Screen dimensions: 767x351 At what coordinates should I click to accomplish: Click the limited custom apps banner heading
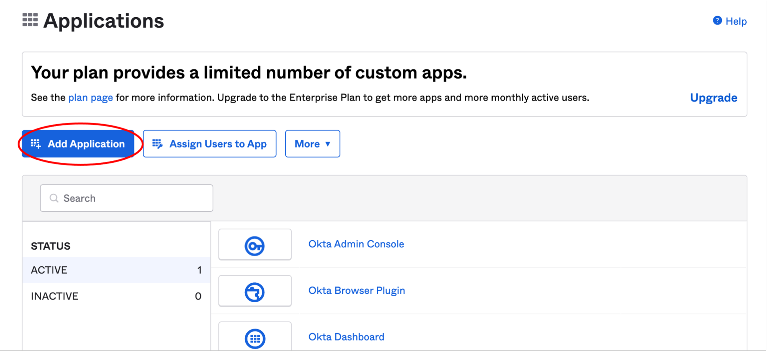[x=249, y=73]
